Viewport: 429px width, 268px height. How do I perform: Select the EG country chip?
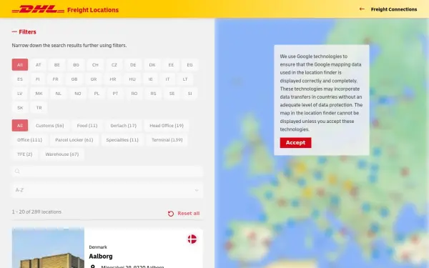coord(189,65)
